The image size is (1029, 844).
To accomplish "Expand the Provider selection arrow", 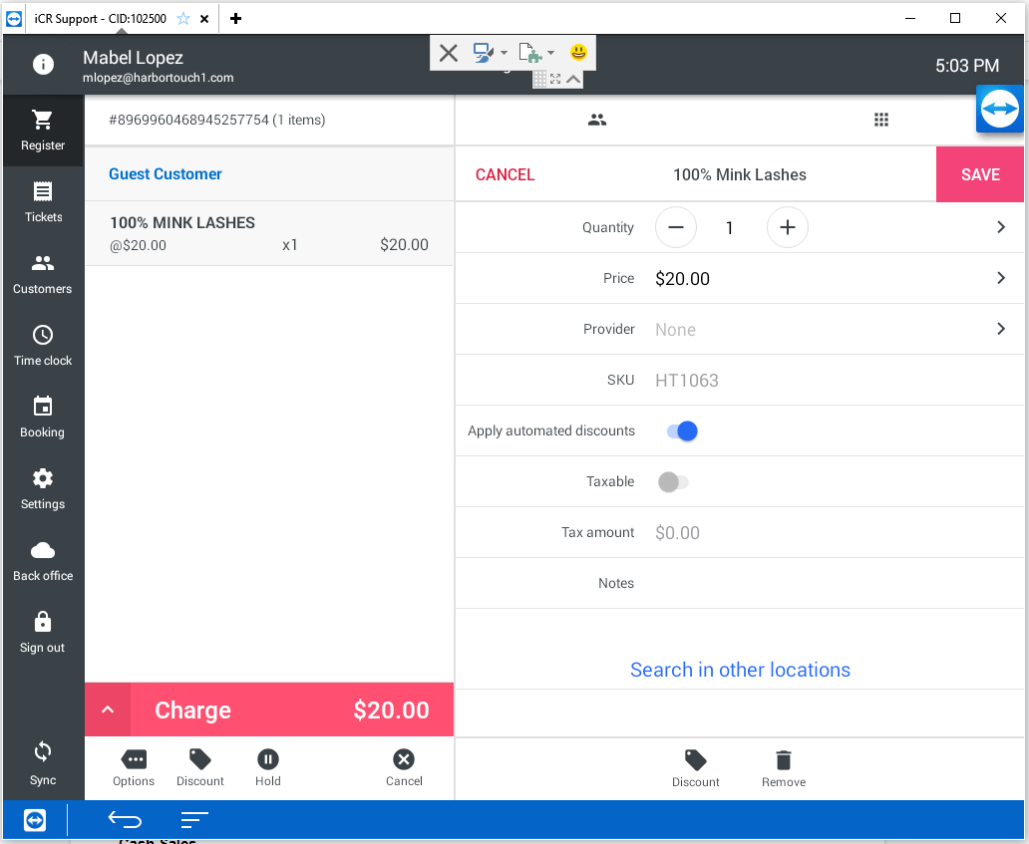I will coord(1001,329).
